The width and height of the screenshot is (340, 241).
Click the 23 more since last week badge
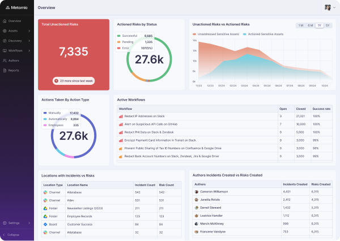(x=74, y=81)
